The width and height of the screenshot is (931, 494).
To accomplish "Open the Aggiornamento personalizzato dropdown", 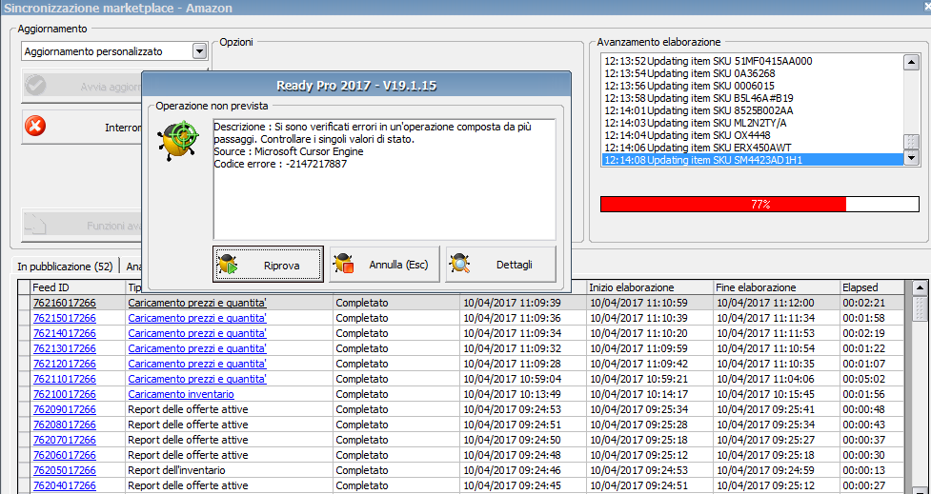I will [199, 51].
